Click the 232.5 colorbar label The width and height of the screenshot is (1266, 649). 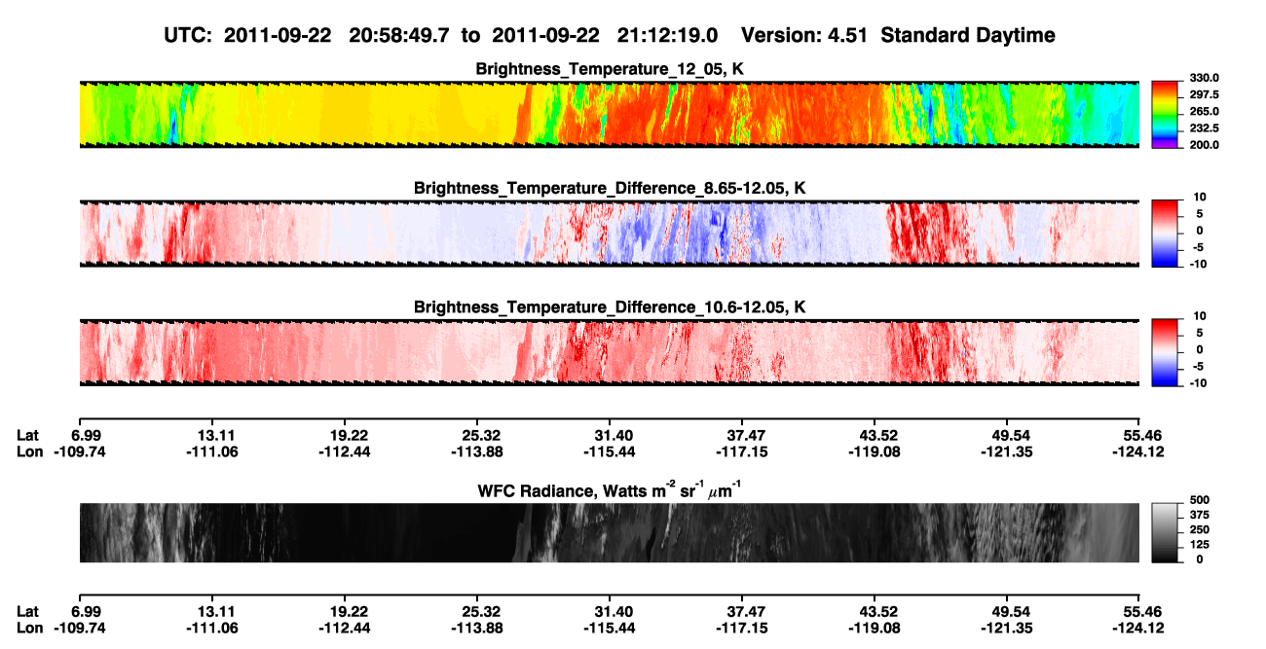click(1204, 128)
